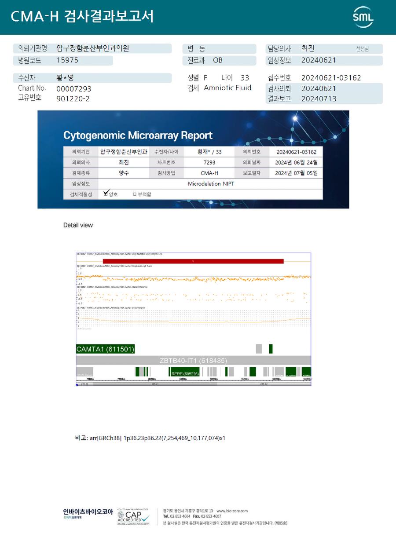Tick the 부적합 specimen checkbox

click(x=134, y=194)
